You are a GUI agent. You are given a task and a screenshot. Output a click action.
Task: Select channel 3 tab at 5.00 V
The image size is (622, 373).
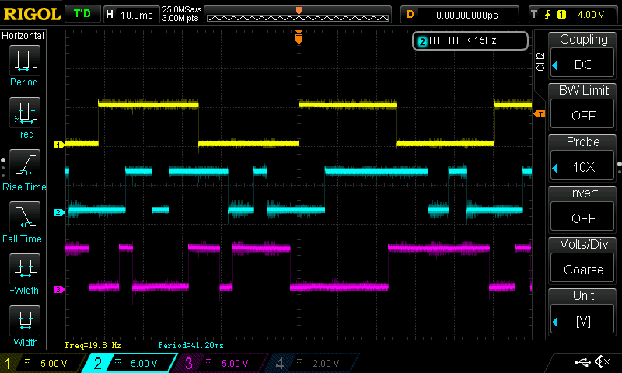(220, 363)
